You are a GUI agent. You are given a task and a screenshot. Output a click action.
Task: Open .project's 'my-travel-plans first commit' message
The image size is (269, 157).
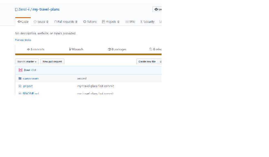pyautogui.click(x=95, y=86)
